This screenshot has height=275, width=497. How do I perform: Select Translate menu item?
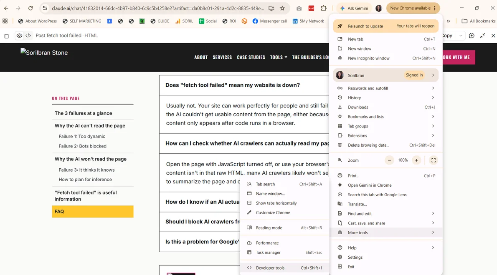click(x=386, y=204)
